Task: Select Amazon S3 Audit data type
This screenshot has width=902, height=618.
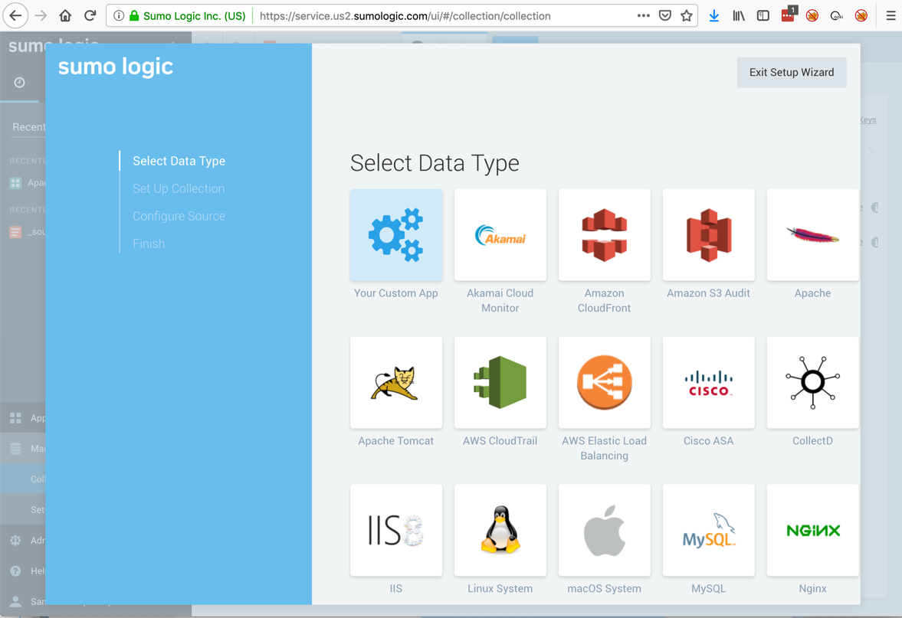Action: [708, 234]
